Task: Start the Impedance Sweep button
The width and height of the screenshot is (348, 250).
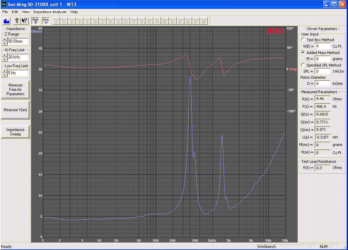Action: (15, 132)
